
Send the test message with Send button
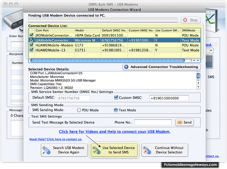click(185, 123)
